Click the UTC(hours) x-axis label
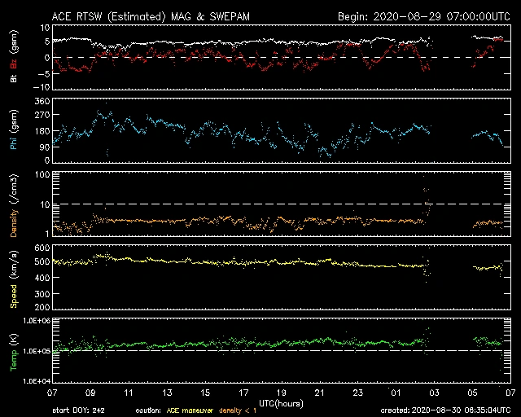Viewport: 521px width, 417px height. click(x=281, y=403)
